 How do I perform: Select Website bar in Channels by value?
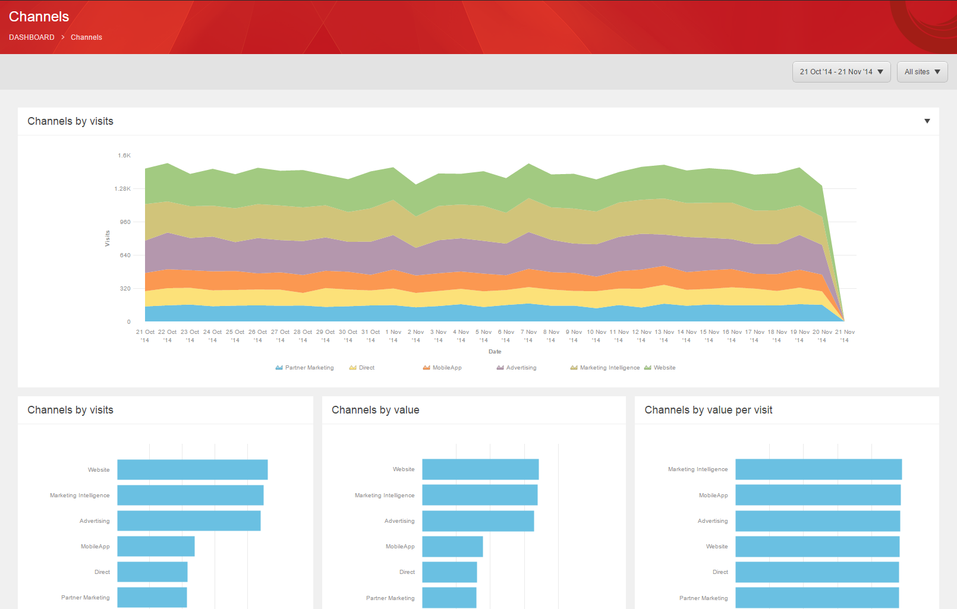[480, 469]
